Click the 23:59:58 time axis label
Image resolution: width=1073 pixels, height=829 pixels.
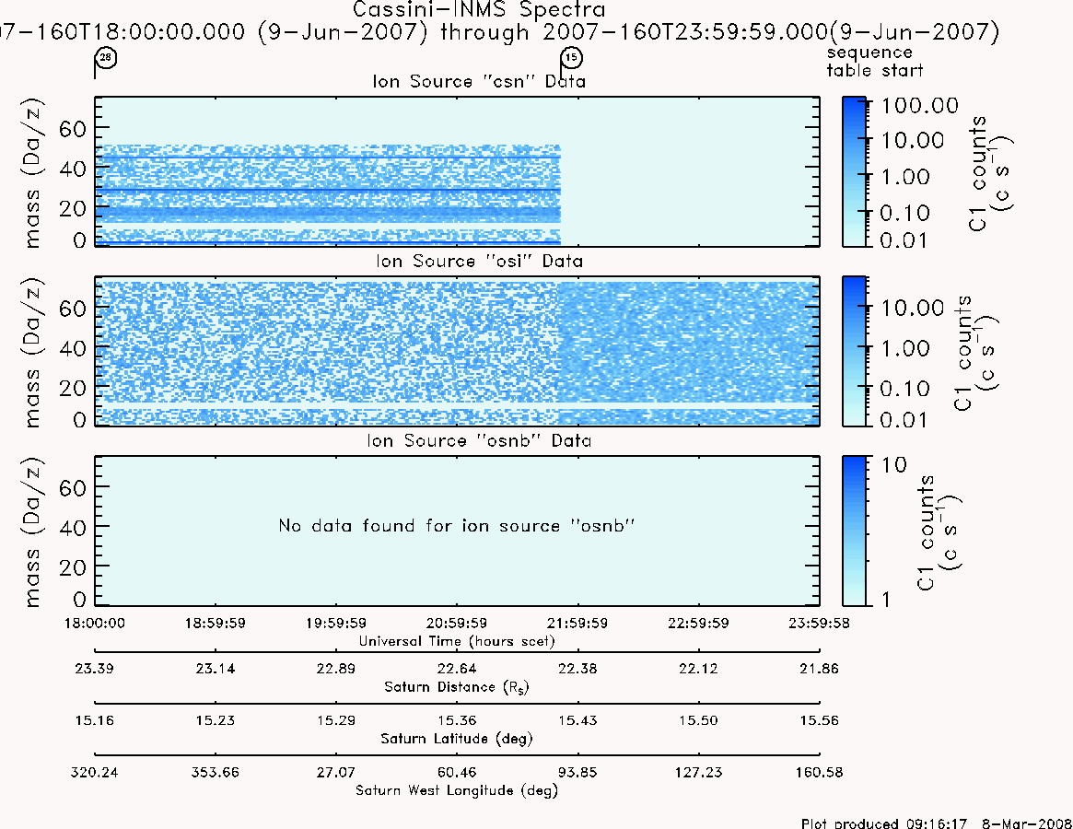[x=819, y=623]
